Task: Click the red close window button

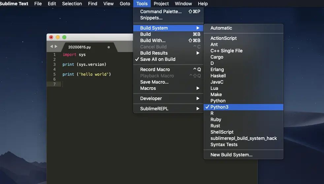Action: coord(51,37)
